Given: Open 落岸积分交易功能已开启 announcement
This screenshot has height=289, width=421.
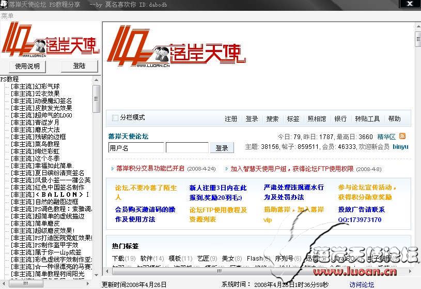Looking at the screenshot, I should [x=150, y=168].
